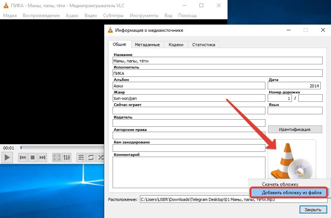This screenshot has height=218, width=331.
Task: Toggle loop repeat mode
Action: tap(91, 157)
